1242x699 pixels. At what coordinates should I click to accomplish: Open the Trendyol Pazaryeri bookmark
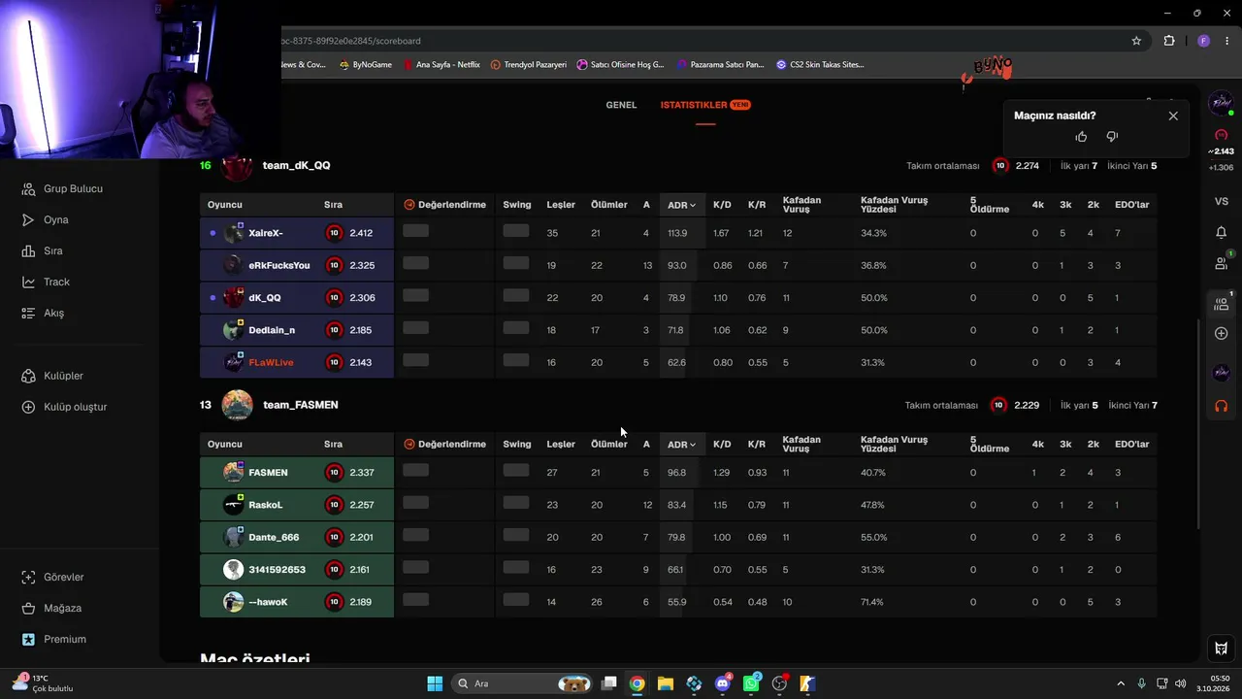pos(529,65)
